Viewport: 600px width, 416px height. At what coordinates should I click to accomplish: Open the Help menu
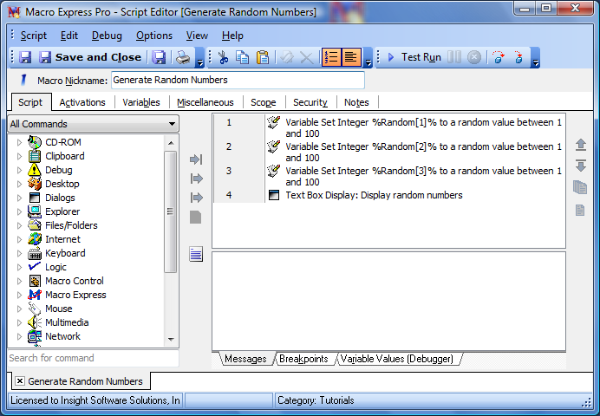[232, 36]
